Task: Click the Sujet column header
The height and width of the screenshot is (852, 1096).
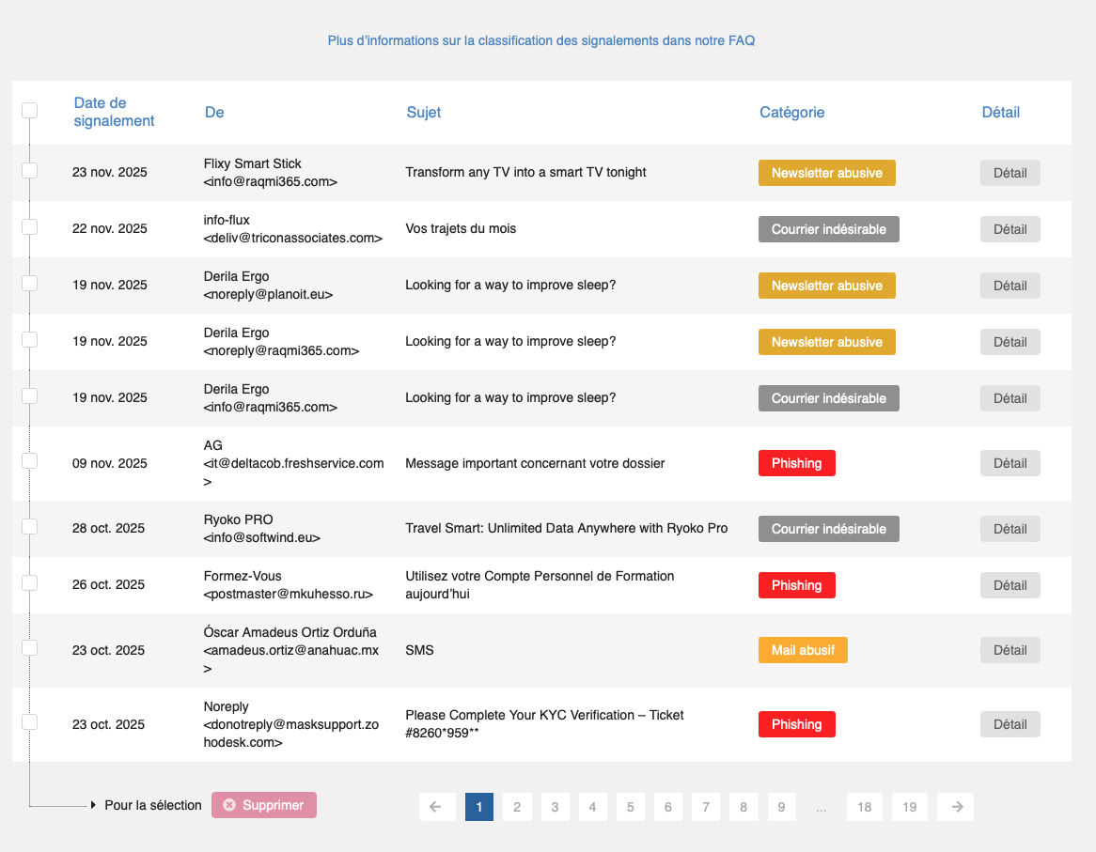Action: tap(423, 112)
